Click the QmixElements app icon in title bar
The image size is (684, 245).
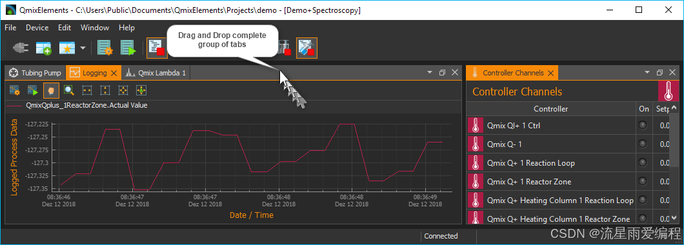click(10, 10)
